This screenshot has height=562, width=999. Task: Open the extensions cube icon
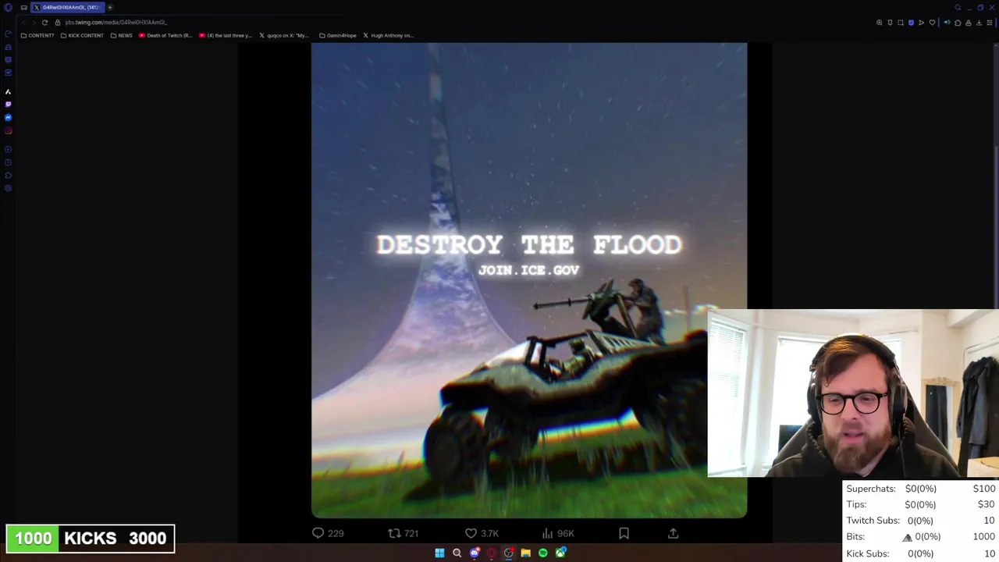pos(958,23)
